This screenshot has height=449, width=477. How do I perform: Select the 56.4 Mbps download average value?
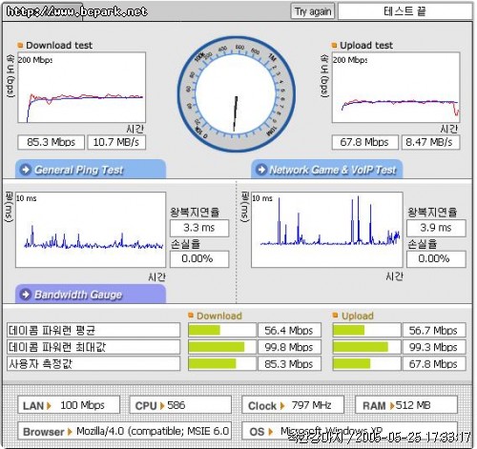pyautogui.click(x=289, y=330)
